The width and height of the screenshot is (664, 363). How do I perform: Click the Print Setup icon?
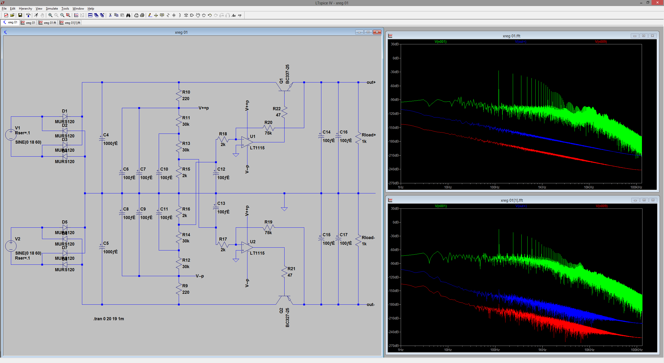136,15
